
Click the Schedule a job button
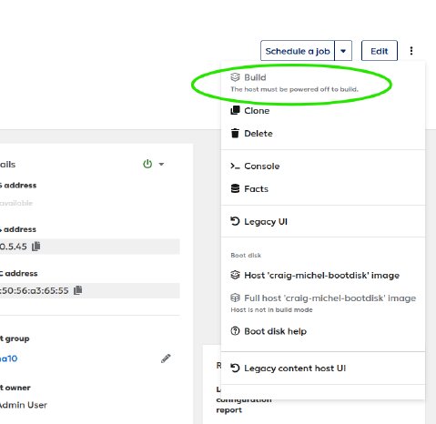[x=298, y=51]
